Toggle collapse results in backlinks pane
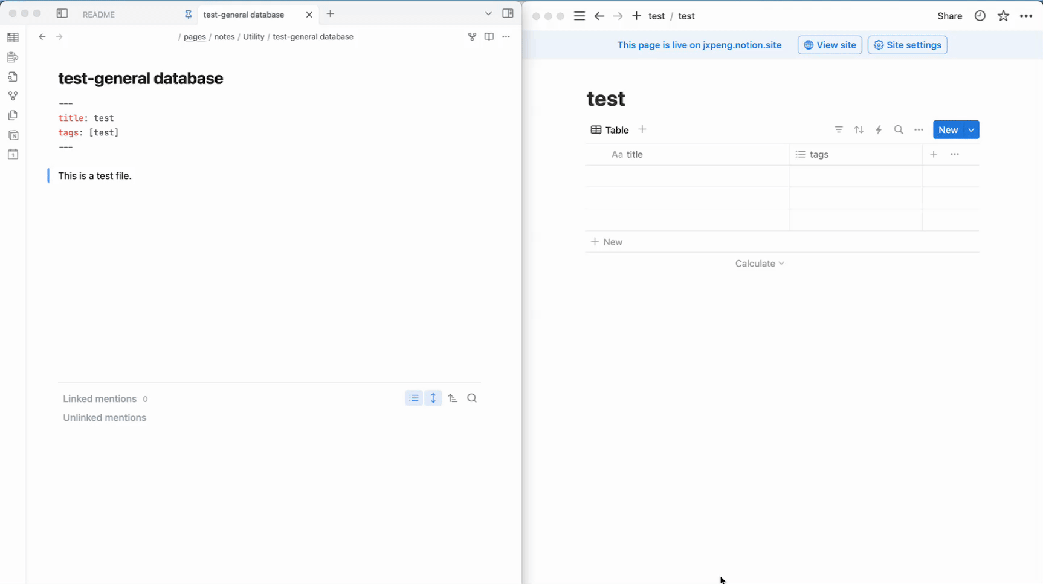This screenshot has height=584, width=1043. point(414,398)
